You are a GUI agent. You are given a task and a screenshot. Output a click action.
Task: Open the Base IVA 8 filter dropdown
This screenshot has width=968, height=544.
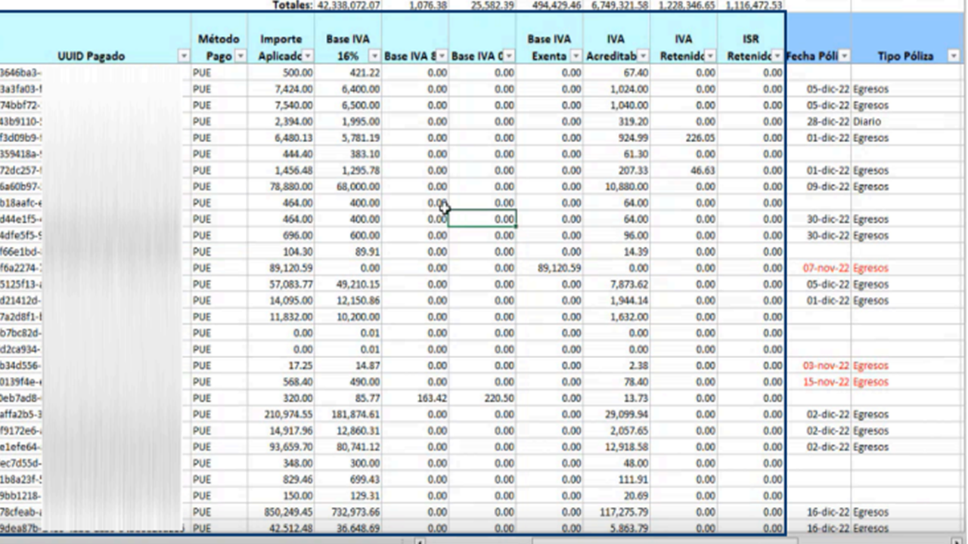pos(442,56)
